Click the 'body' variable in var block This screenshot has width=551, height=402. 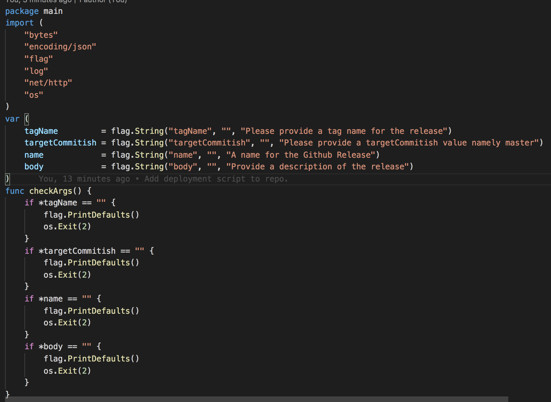[34, 167]
